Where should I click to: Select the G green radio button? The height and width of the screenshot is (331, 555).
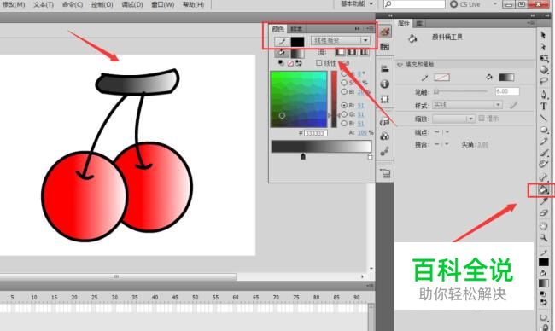(x=344, y=114)
